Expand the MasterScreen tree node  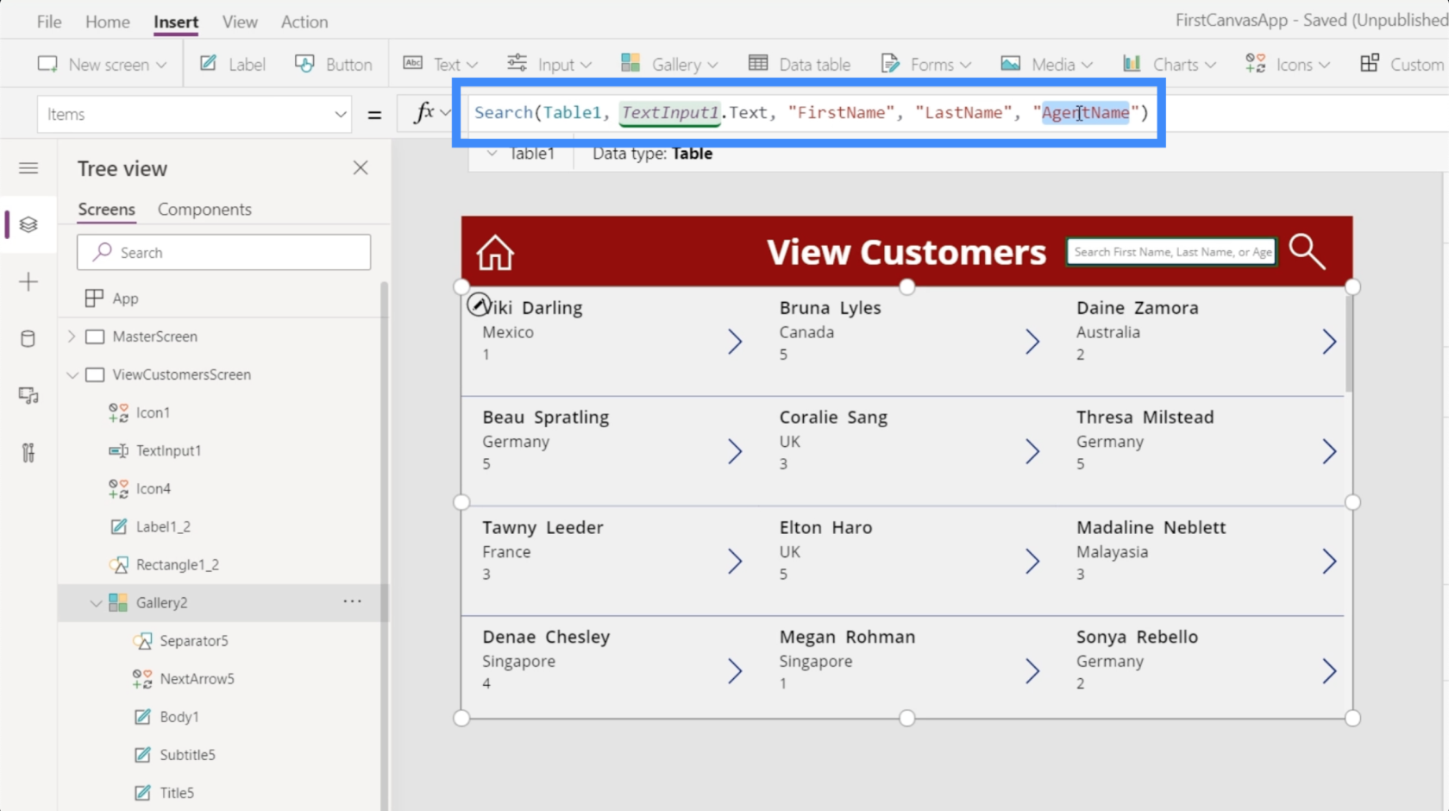click(x=72, y=336)
